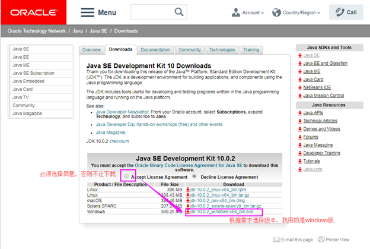
Task: Open Java Mission Control link
Action: [324, 96]
